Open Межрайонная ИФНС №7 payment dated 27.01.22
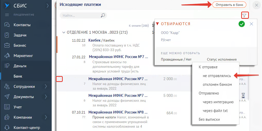The width and height of the screenshot is (262, 131). 118,57
